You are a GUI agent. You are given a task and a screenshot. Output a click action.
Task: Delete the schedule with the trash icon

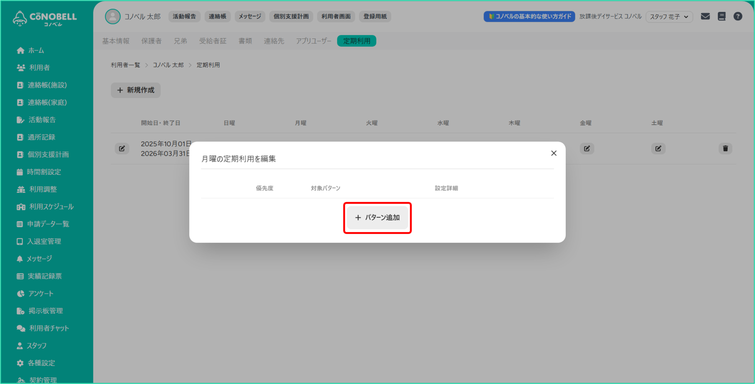(x=725, y=148)
